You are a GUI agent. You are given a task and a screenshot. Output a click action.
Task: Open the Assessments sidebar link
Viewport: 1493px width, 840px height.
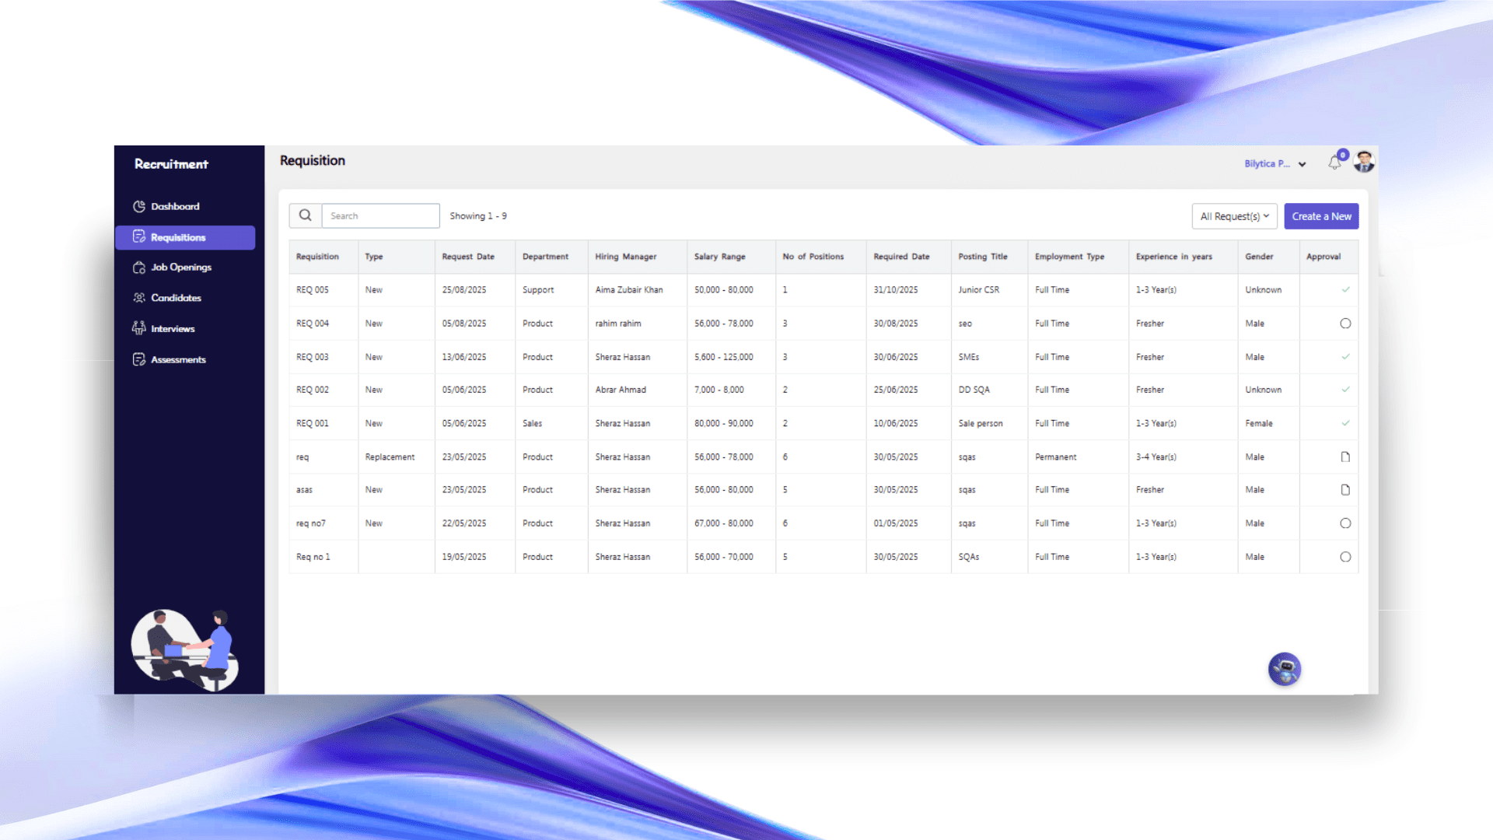point(178,359)
